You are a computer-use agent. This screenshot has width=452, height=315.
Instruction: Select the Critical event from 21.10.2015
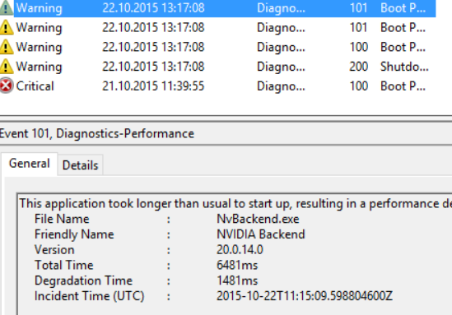[x=217, y=86]
